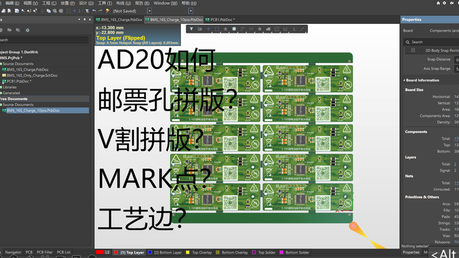Click the cross probe lightning icon
Viewport: 459px width, 258px height.
[108, 11]
